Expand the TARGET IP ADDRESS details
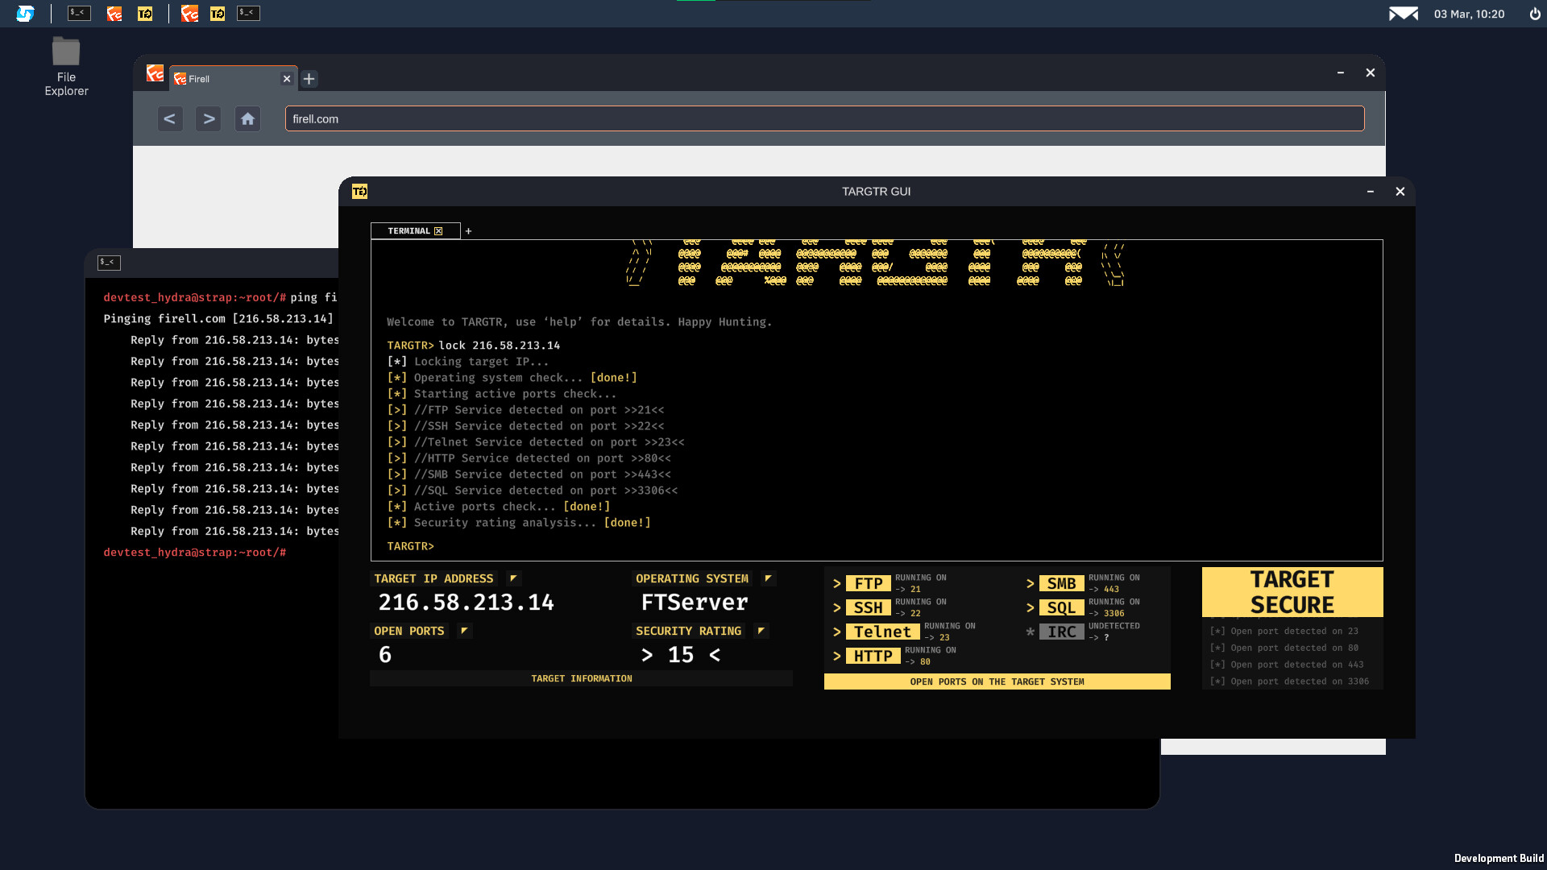The width and height of the screenshot is (1547, 870). [x=513, y=578]
